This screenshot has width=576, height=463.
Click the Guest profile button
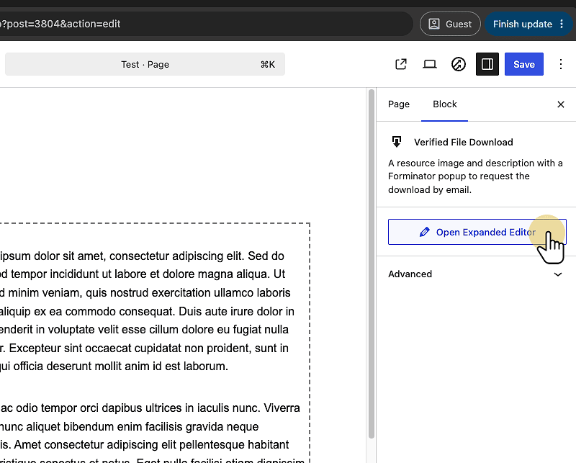450,24
